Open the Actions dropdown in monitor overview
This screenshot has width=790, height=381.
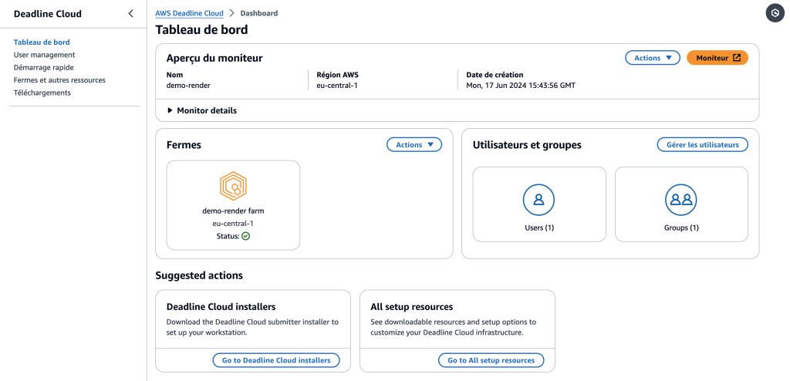(652, 58)
